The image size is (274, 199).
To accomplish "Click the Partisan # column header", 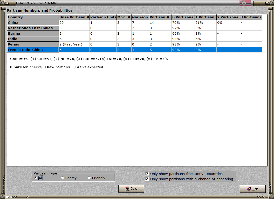I will click(x=160, y=17).
